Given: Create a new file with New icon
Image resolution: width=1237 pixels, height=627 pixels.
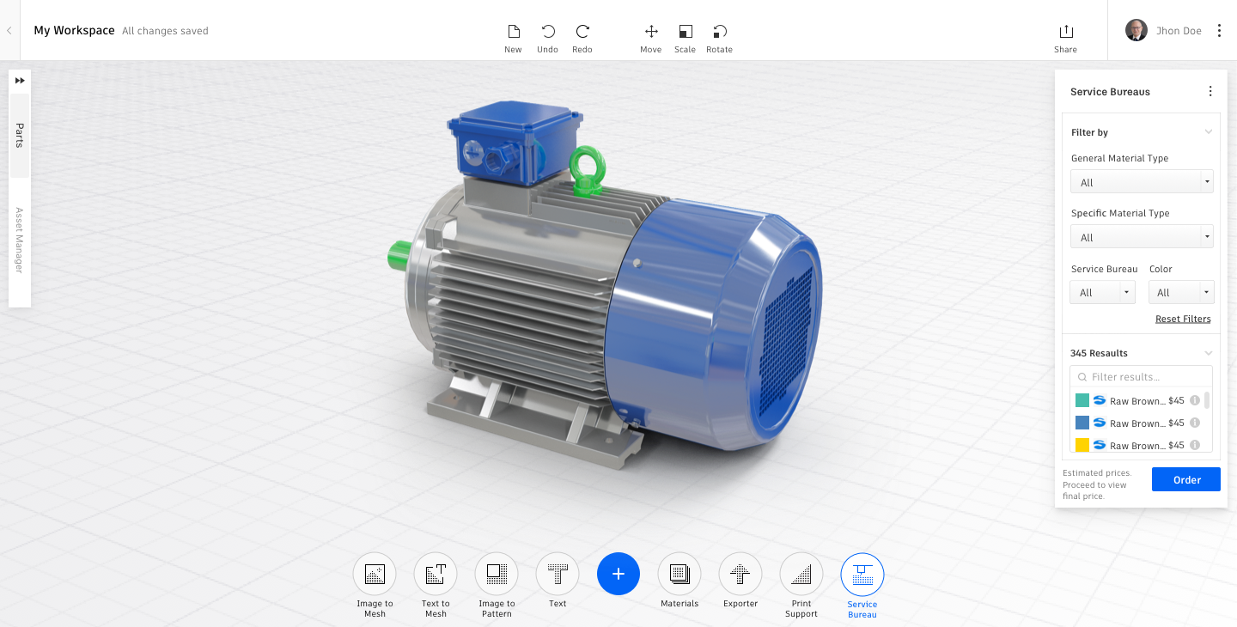Looking at the screenshot, I should 513,38.
